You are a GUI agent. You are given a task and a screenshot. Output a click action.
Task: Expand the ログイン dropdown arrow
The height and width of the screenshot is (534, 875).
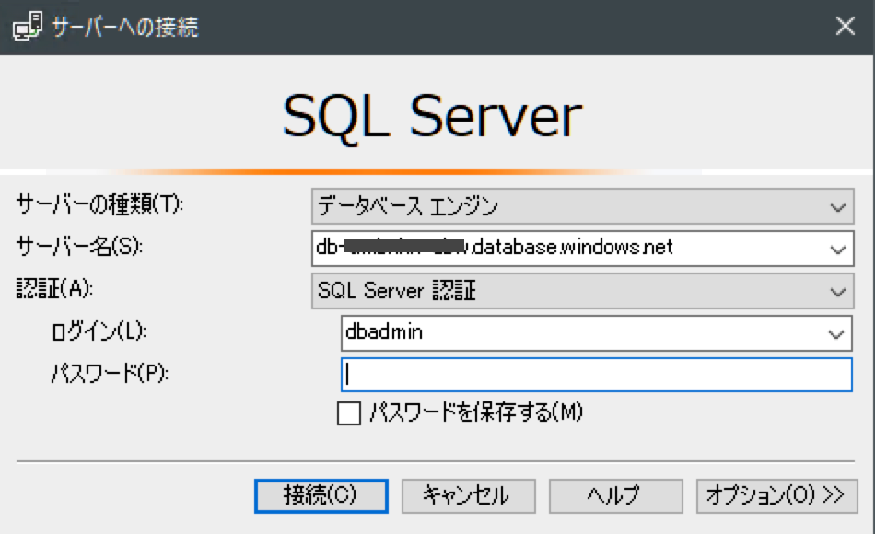click(835, 333)
